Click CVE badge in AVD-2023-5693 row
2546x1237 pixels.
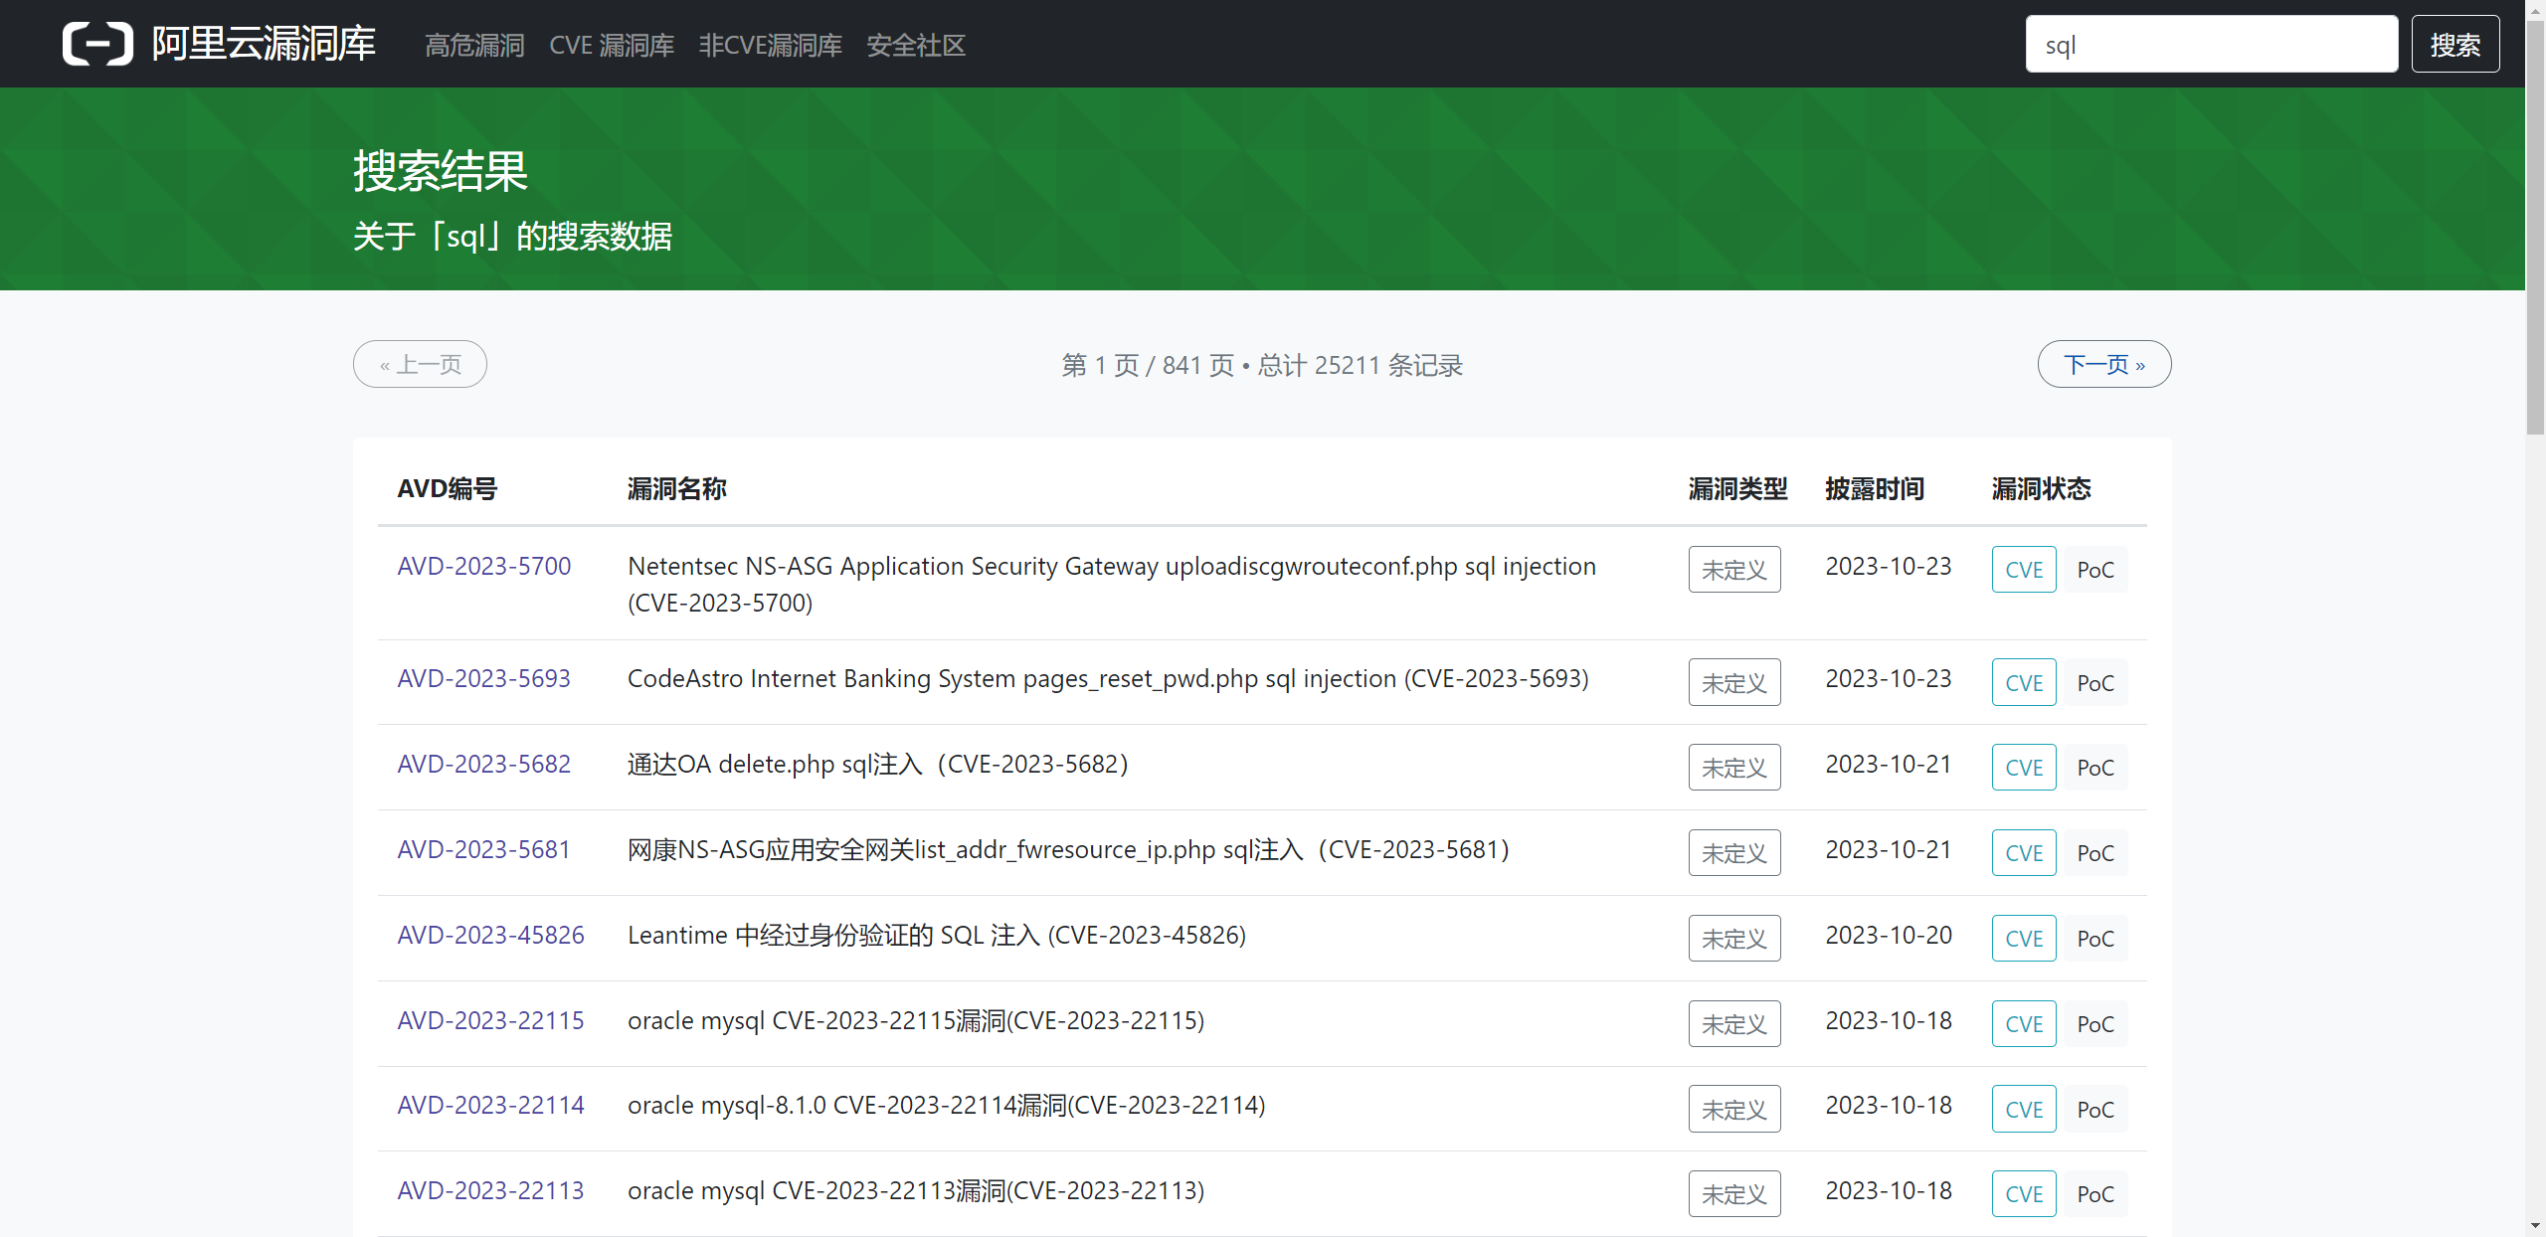click(2024, 683)
